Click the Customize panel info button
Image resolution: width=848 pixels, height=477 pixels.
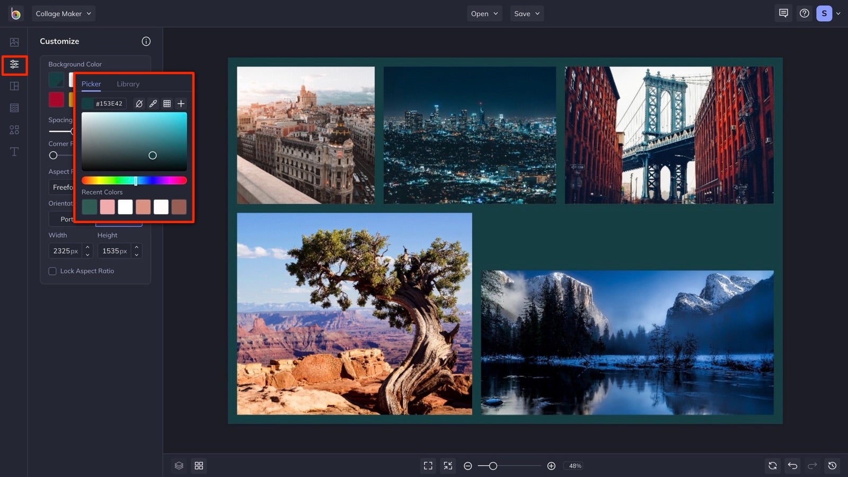tap(146, 41)
